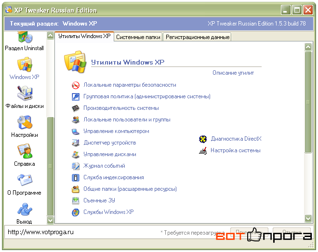Image resolution: width=318 pixels, height=252 pixels.
Task: Click the Текущий раздел: Windows XP header text
Action: tap(53, 24)
